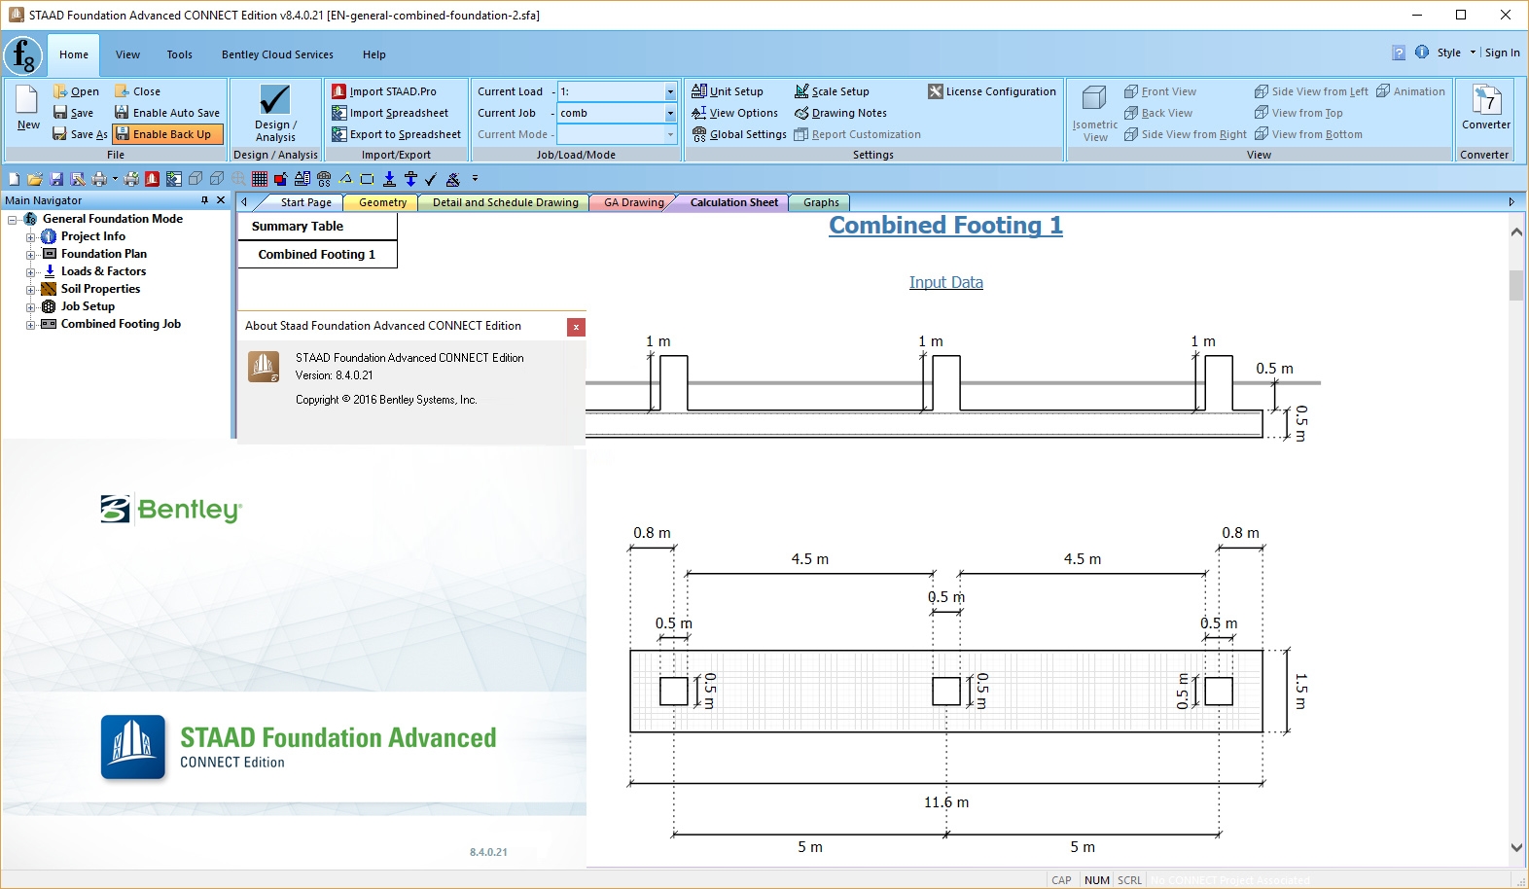The height and width of the screenshot is (889, 1529).
Task: Click the tab strip left scroll arrow
Action: pyautogui.click(x=244, y=202)
